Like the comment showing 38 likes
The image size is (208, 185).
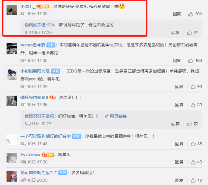[x=196, y=144]
